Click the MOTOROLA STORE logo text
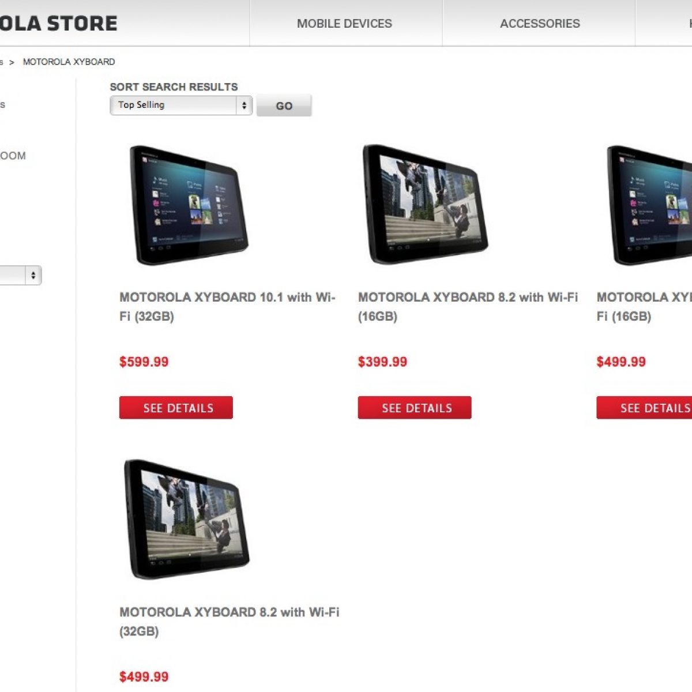The width and height of the screenshot is (692, 692). click(58, 23)
